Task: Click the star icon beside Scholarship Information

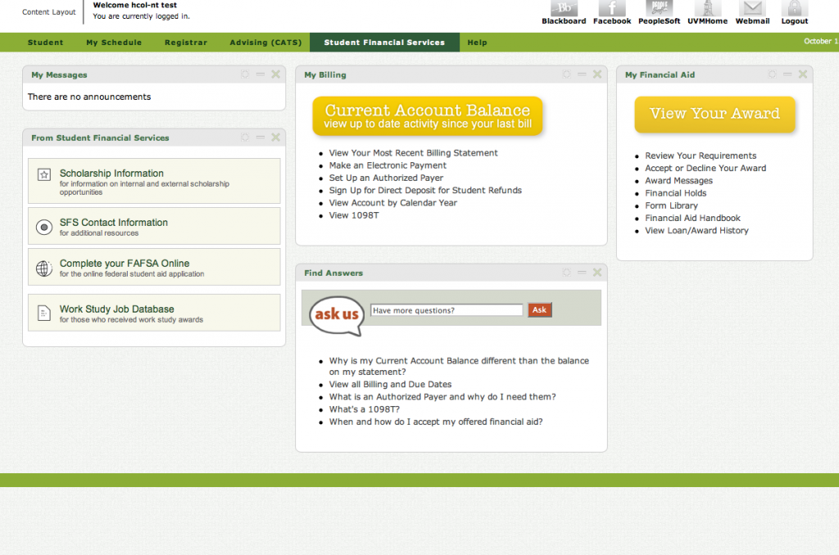Action: point(43,174)
